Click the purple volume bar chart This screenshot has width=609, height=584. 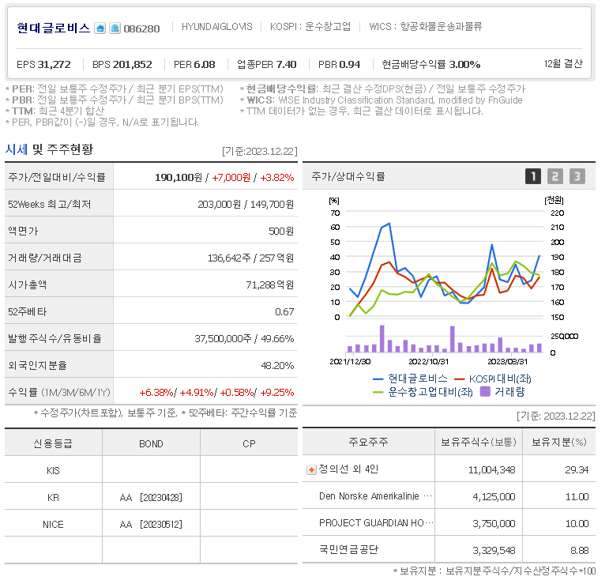coord(445,339)
